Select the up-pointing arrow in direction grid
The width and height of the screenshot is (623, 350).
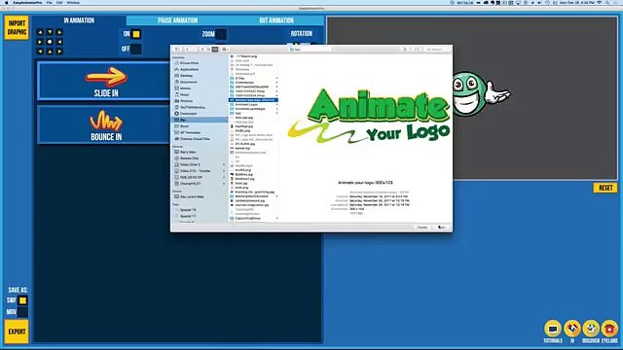(50, 52)
